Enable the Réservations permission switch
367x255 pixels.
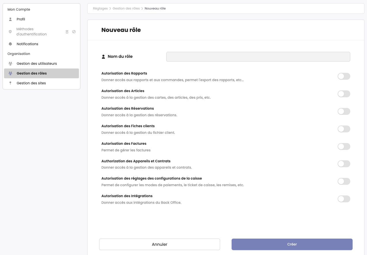(x=344, y=111)
